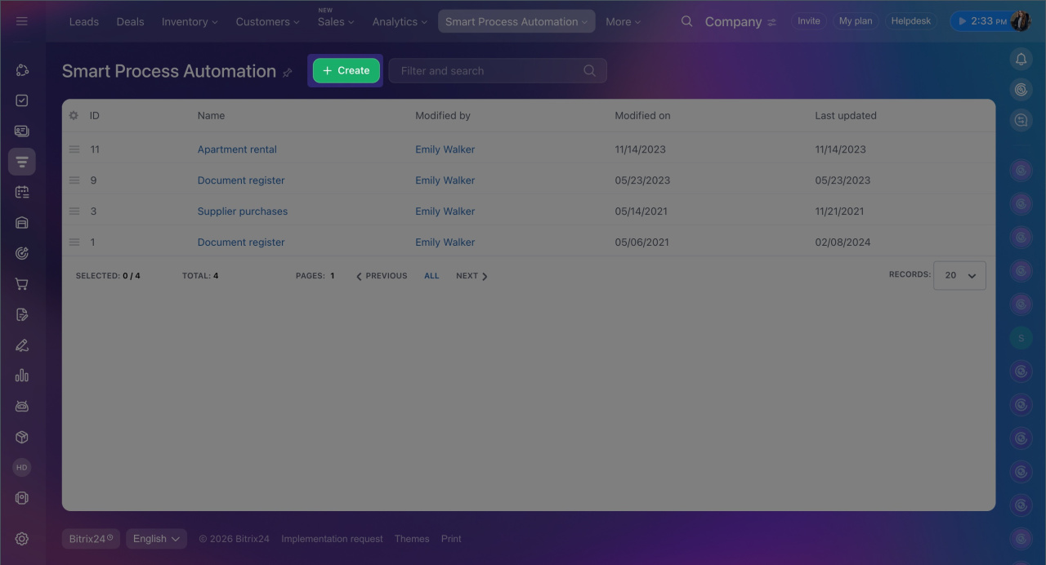Image resolution: width=1046 pixels, height=565 pixels.
Task: Open the Deals menu item
Action: (130, 22)
